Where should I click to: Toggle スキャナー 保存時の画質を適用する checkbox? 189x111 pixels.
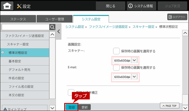pyautogui.click(x=116, y=51)
